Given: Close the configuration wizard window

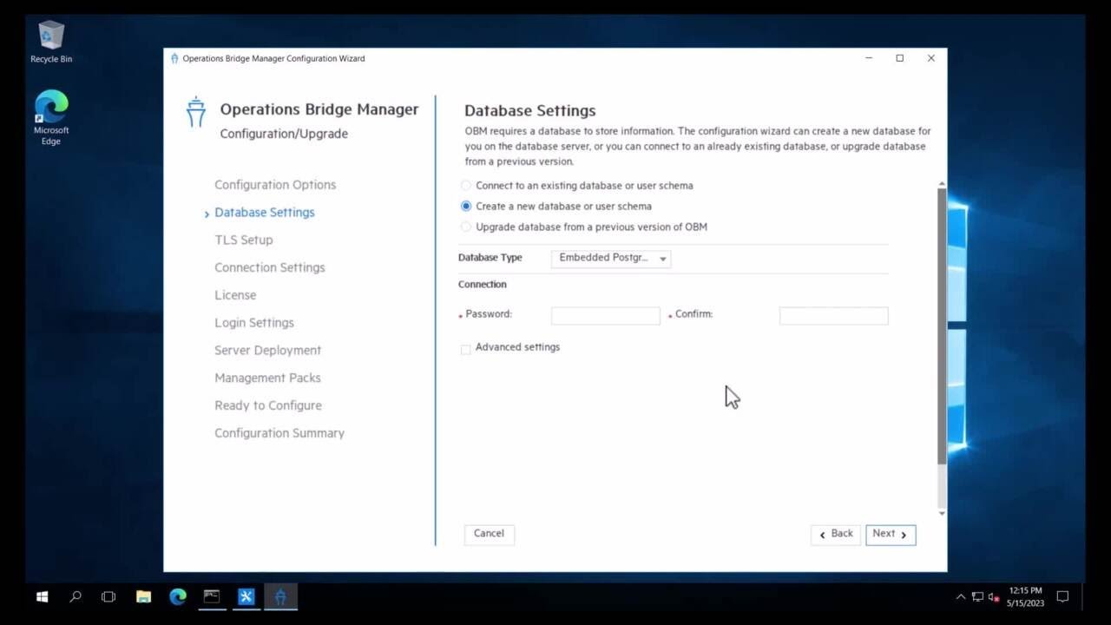Looking at the screenshot, I should (x=930, y=58).
